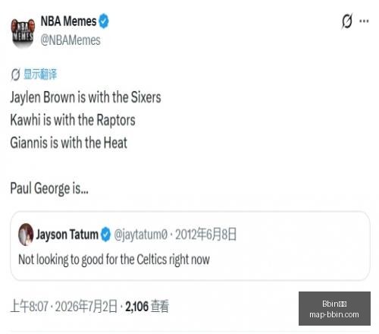Show translation via 显示翻译 link
The image size is (379, 334).
pos(40,74)
